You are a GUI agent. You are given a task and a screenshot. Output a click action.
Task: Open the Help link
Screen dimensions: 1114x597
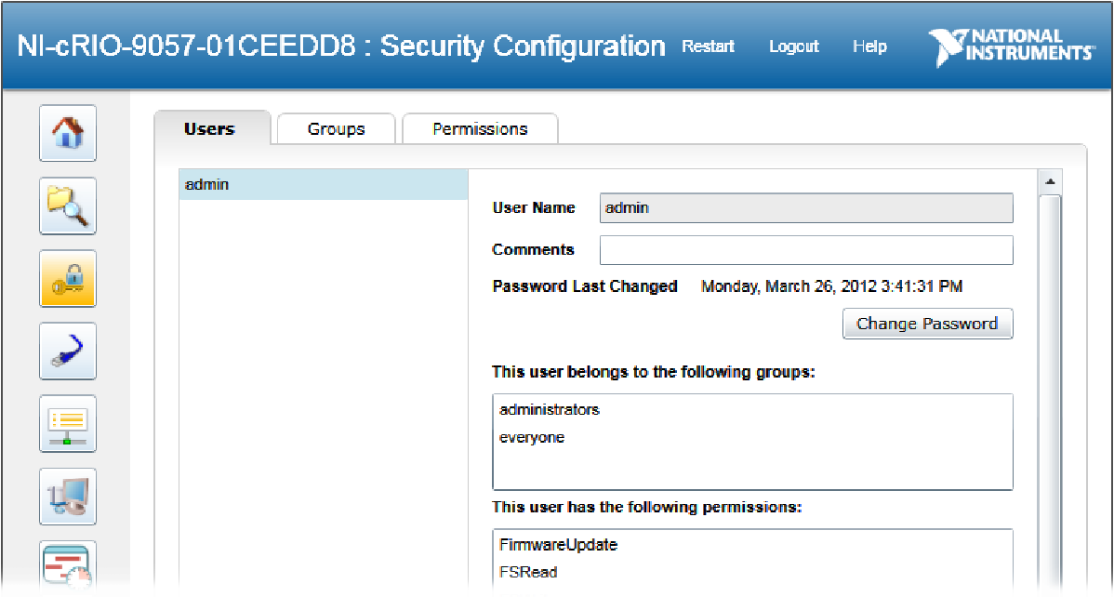pyautogui.click(x=869, y=46)
